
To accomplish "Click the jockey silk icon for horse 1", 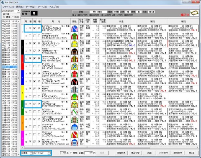I will tap(75, 28).
